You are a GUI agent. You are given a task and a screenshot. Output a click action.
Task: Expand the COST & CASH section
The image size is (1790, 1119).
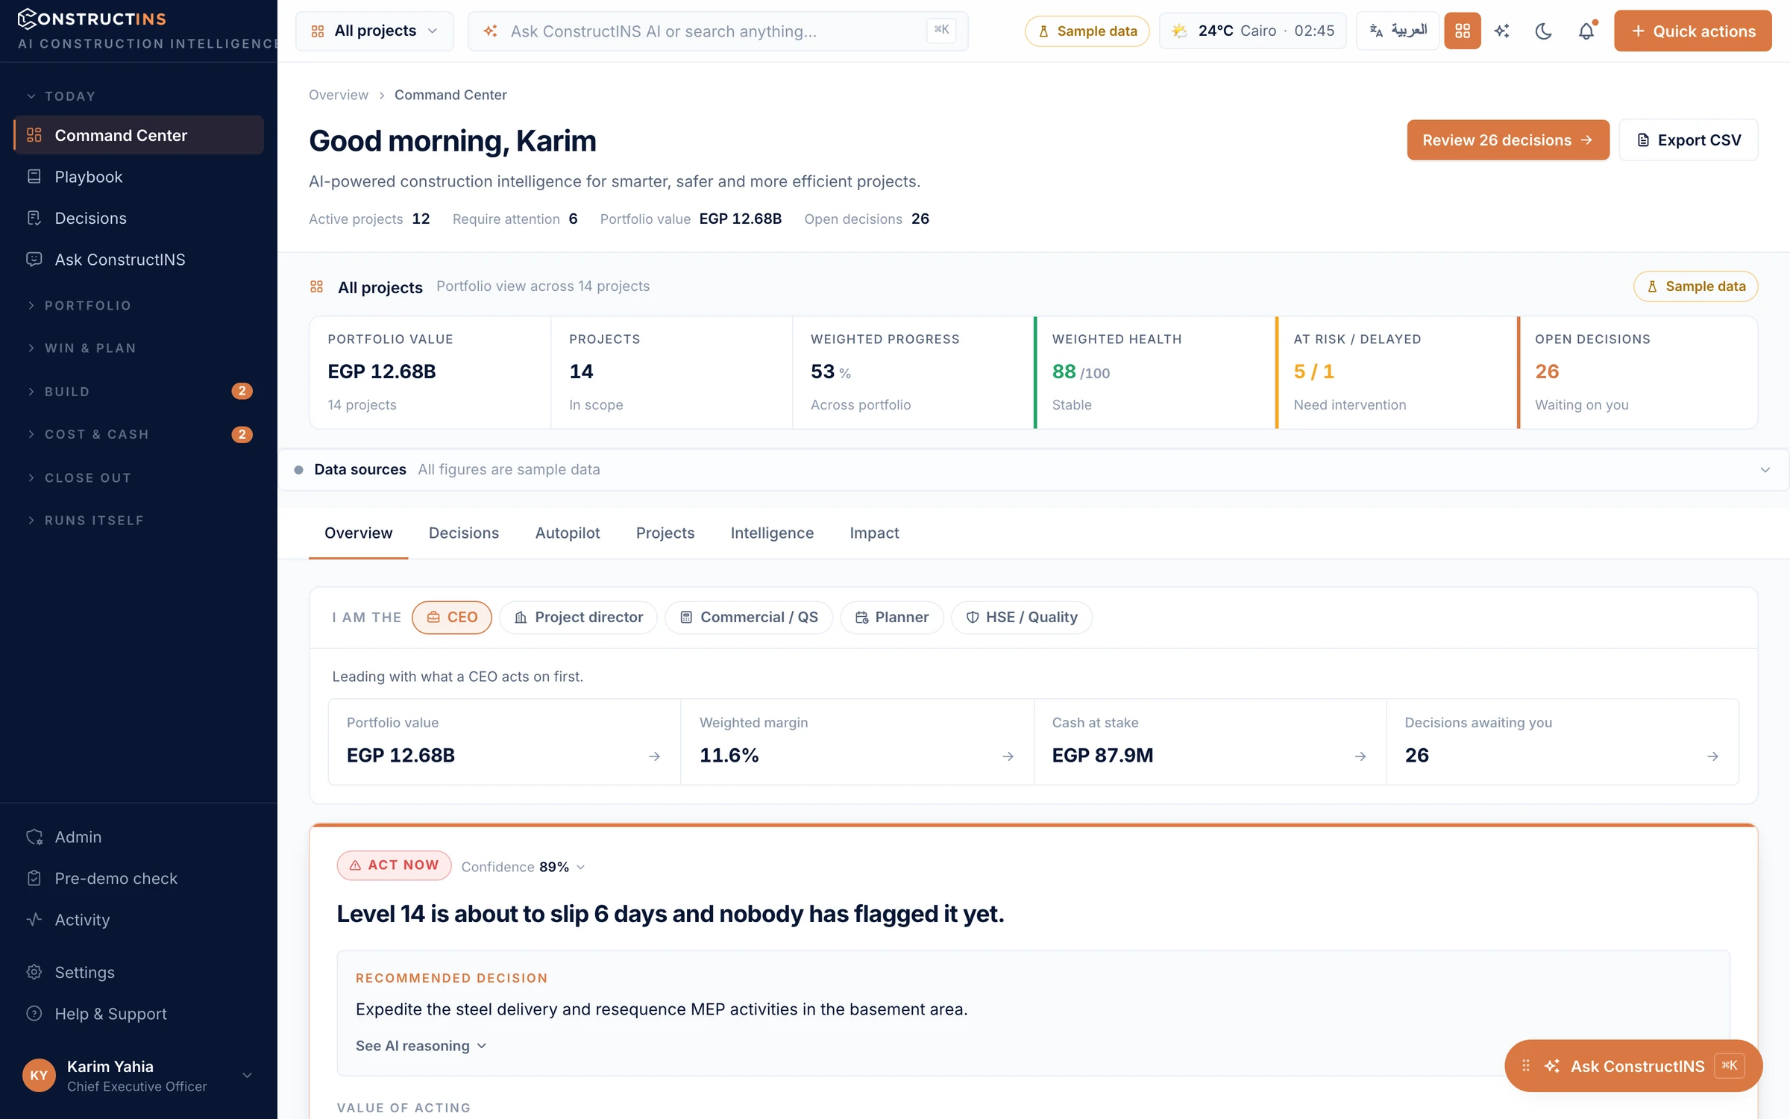pos(89,434)
